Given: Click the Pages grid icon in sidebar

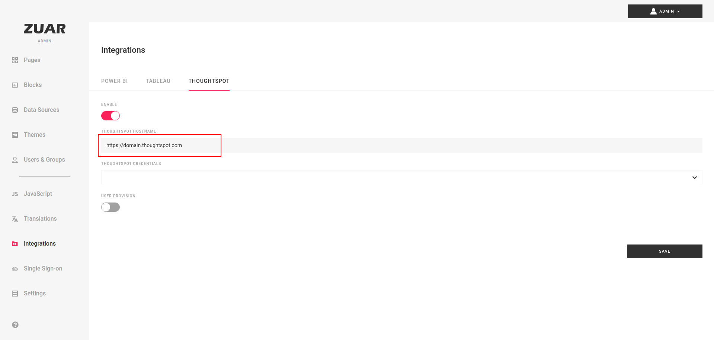Looking at the screenshot, I should 15,60.
